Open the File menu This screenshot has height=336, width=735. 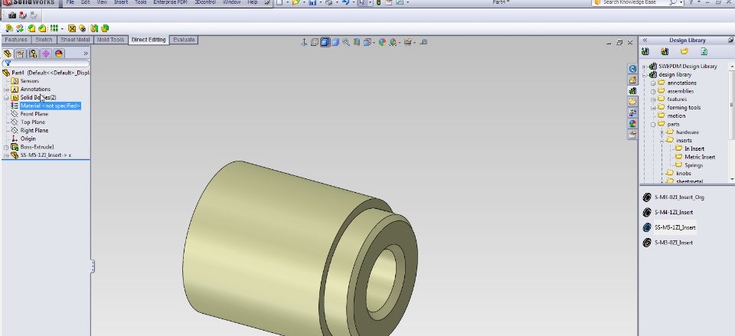pyautogui.click(x=70, y=2)
